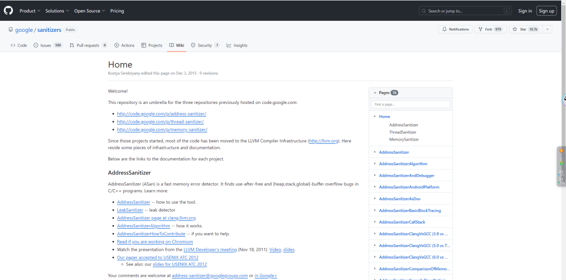Go to the Pricing page

[117, 11]
